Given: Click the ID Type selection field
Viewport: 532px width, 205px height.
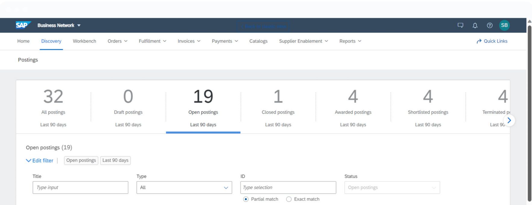Looking at the screenshot, I should [x=288, y=188].
